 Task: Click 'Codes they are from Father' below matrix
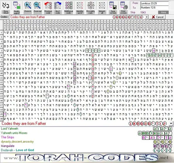pos(24,124)
